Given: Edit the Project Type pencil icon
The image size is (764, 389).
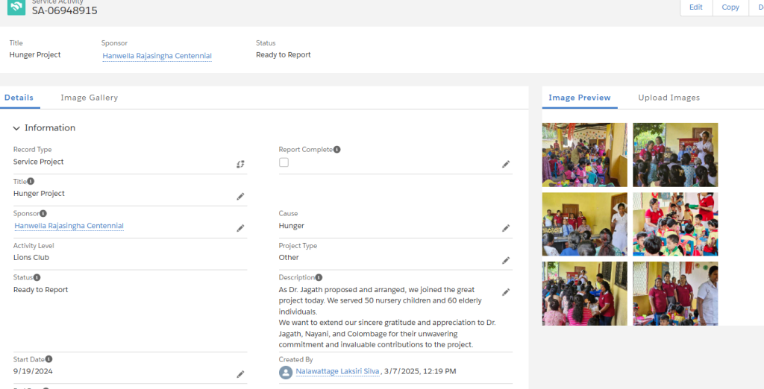Looking at the screenshot, I should [506, 261].
